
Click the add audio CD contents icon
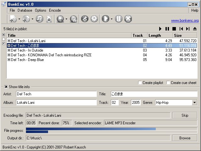point(26,19)
